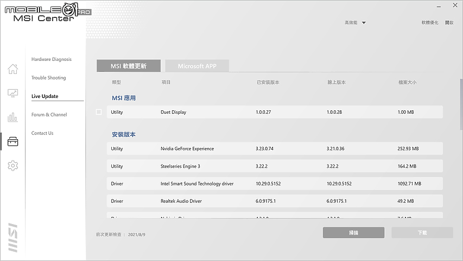Click file size 252.93 MB value
463x261 pixels.
[x=408, y=148]
